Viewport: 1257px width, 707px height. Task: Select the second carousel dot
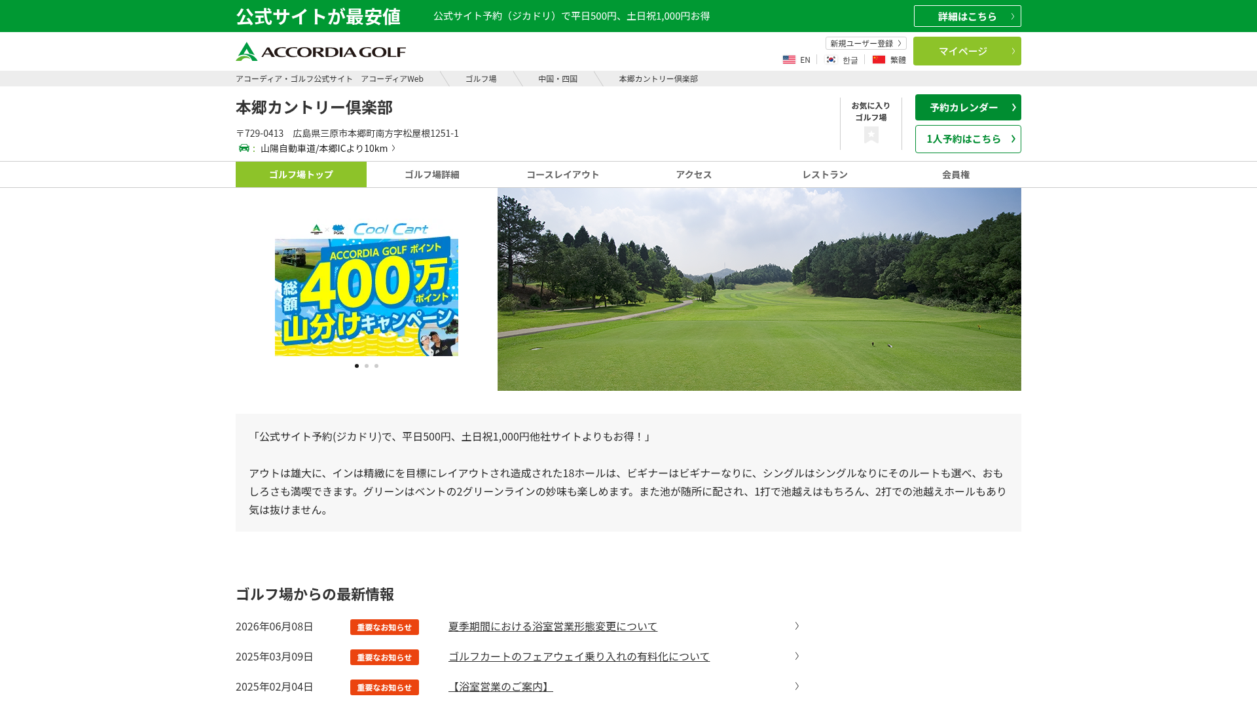(x=367, y=366)
